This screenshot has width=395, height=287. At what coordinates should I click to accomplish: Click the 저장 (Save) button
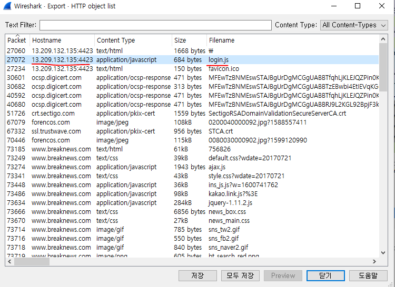197,275
